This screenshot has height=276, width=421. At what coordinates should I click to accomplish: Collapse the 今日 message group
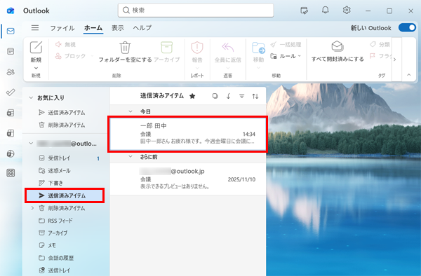[x=131, y=111]
